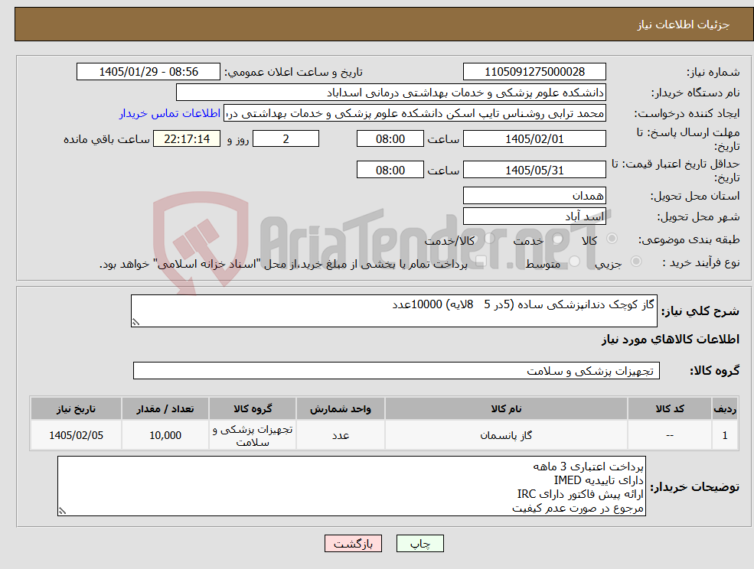The image size is (754, 569).
Task: Click the unit cell عدد
Action: point(341,435)
